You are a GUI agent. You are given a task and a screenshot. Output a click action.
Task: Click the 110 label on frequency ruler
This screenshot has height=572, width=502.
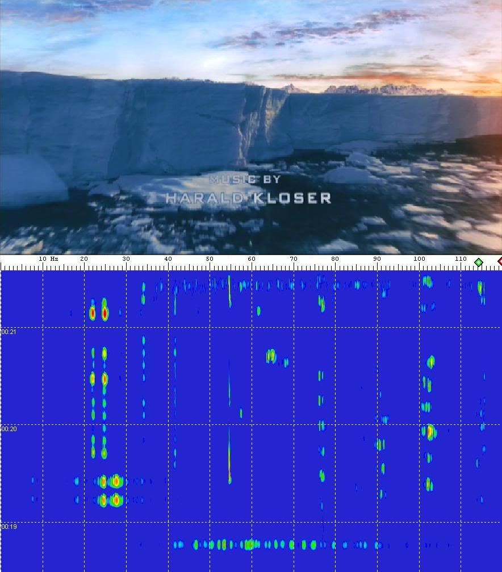tap(461, 259)
